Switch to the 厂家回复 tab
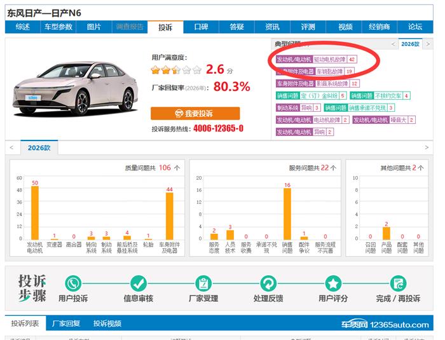 [65, 323]
